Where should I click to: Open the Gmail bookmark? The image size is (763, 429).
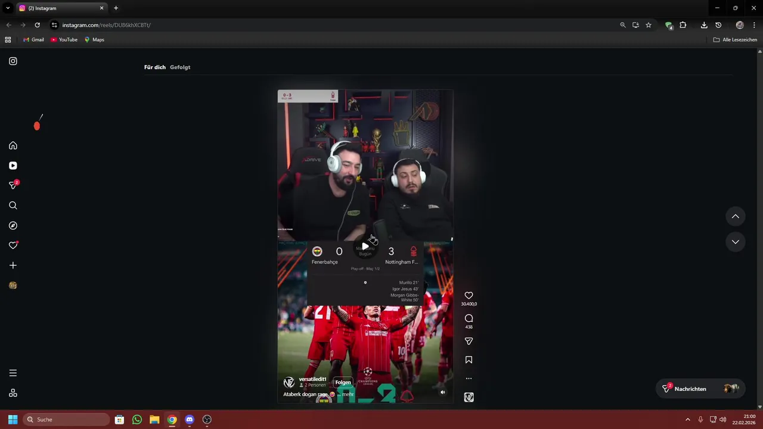[x=33, y=39]
